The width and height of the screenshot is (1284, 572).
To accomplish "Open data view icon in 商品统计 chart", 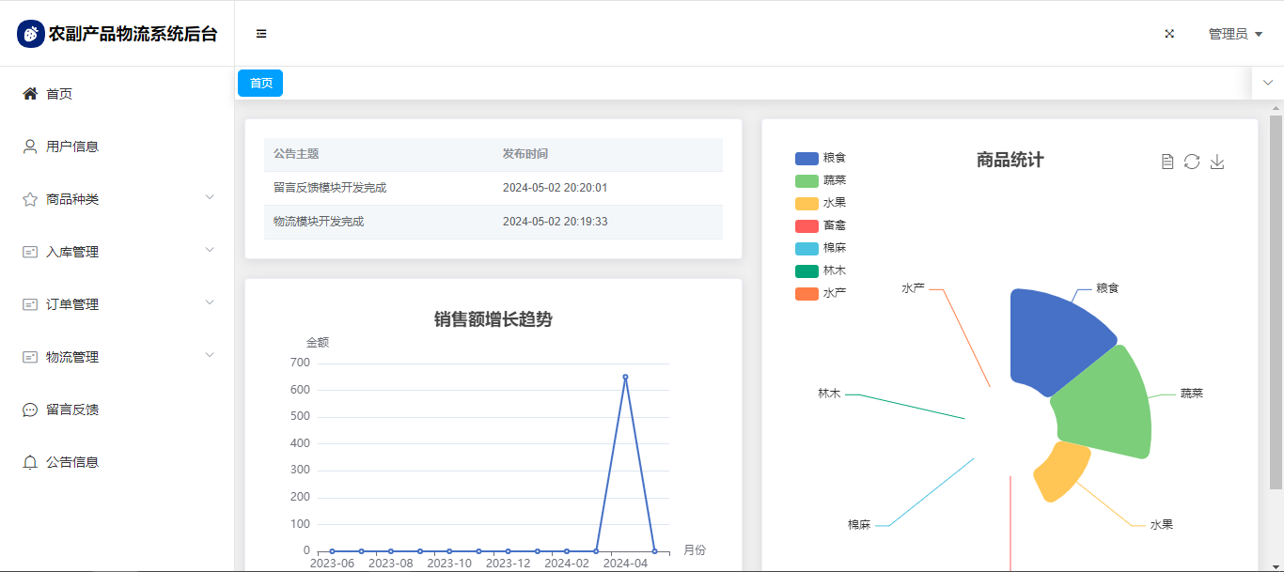I will 1167,162.
